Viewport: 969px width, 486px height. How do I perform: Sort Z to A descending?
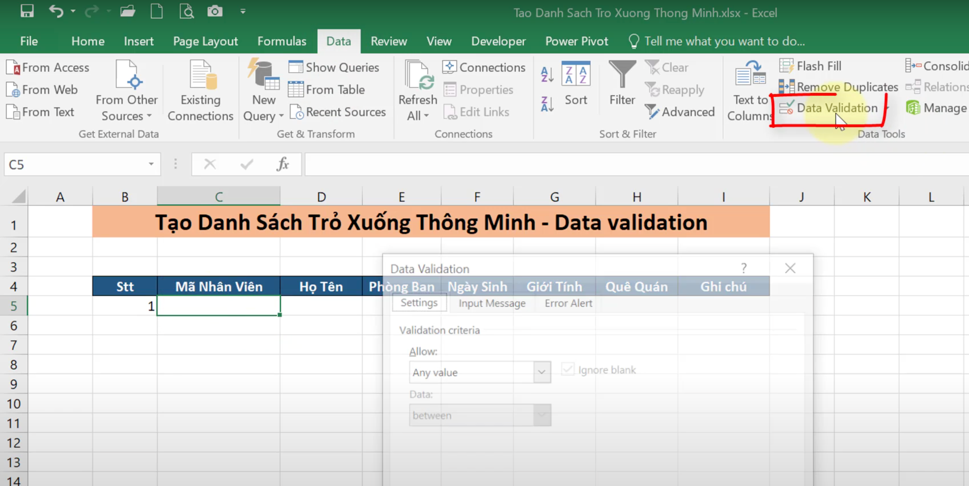(547, 104)
